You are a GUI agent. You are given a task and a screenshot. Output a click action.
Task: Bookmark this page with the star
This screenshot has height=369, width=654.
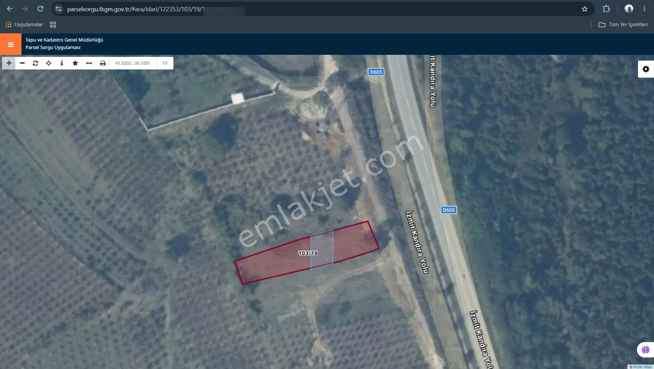tap(585, 9)
